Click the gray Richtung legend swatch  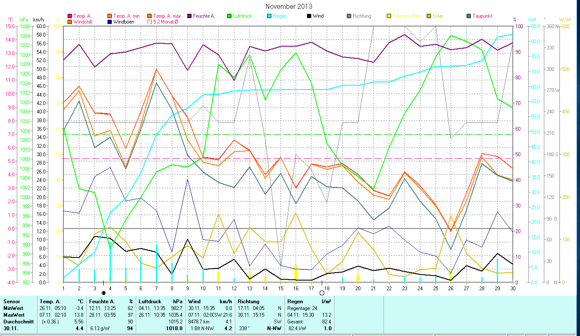[349, 16]
